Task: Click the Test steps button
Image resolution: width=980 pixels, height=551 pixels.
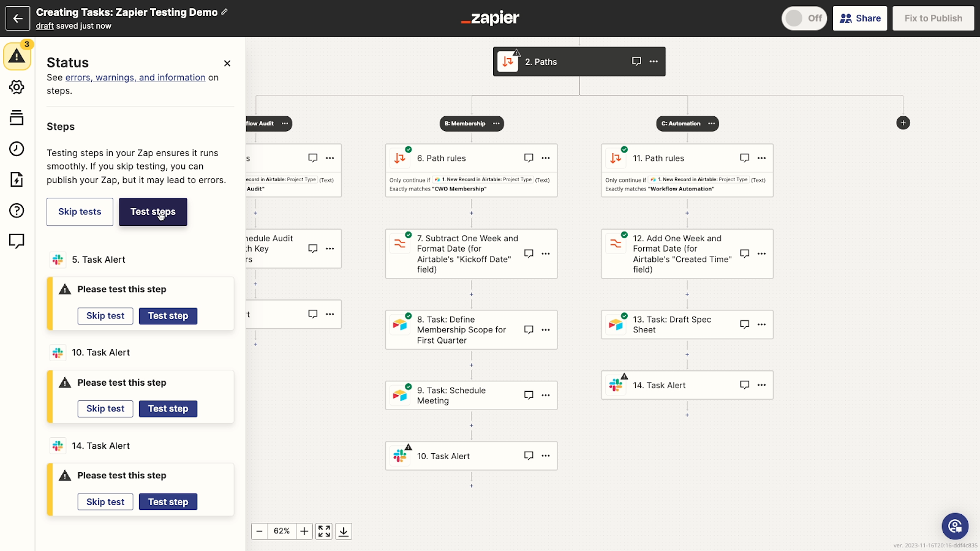Action: (153, 212)
